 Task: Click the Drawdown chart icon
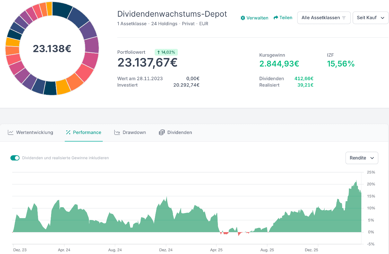coord(117,132)
